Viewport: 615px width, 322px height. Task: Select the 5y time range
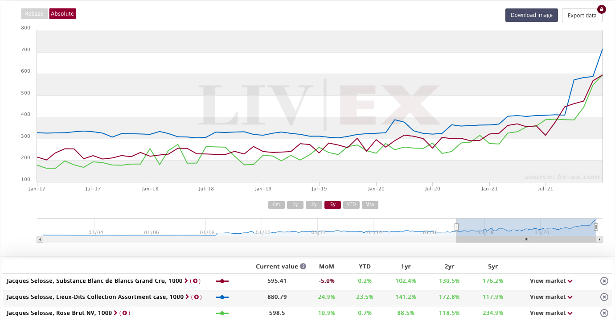point(332,205)
